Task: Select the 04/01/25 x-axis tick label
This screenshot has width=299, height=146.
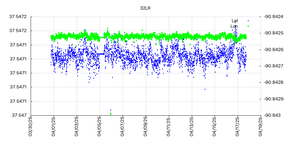Action: 53,126
